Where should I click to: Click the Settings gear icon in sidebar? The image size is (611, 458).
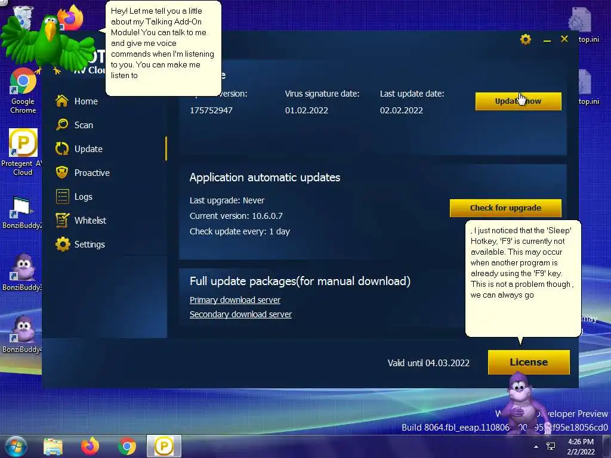[x=62, y=244]
